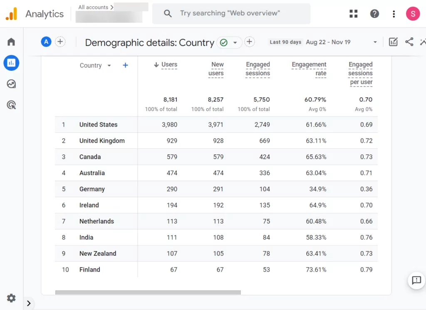Viewport: 426px width, 310px height.
Task: Select the Australia row
Action: click(216, 173)
